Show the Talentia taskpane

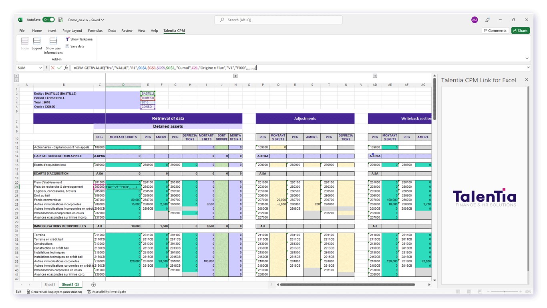pos(79,39)
